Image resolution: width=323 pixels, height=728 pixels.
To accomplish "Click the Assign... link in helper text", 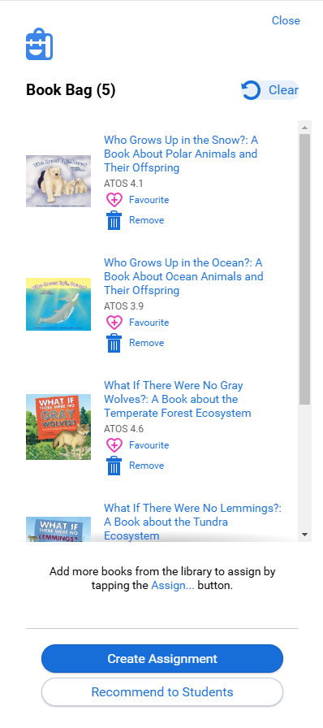I will click(173, 586).
